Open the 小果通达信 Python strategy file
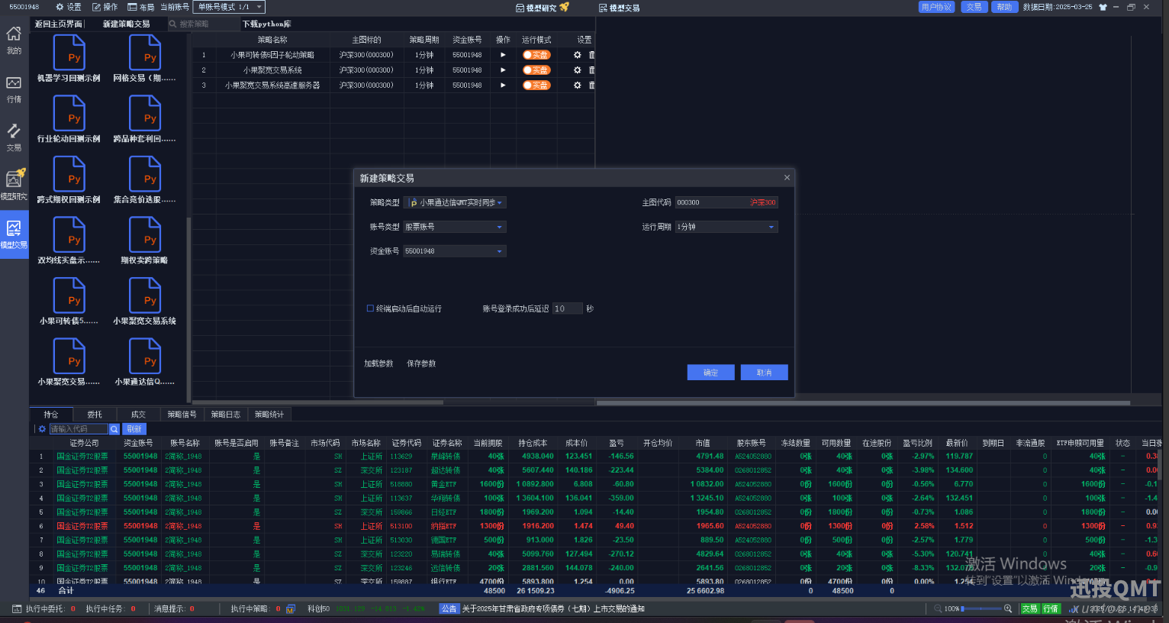Viewport: 1169px width, 623px height. click(x=145, y=362)
